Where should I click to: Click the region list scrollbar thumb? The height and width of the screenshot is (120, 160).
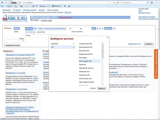point(102,51)
